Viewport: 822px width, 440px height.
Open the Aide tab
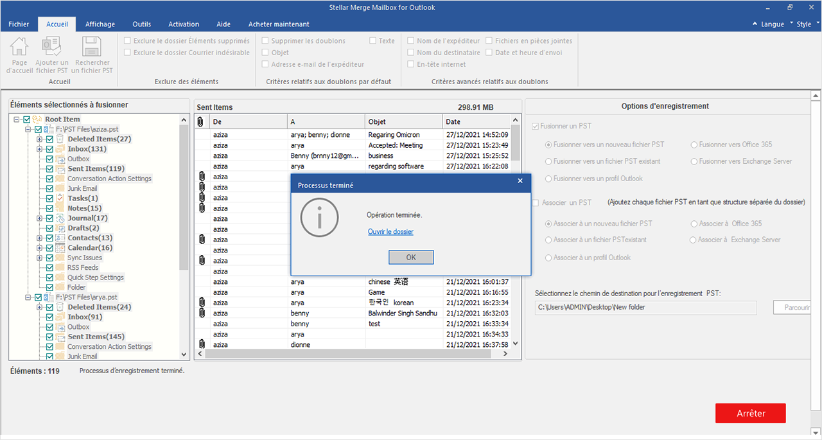tap(223, 24)
